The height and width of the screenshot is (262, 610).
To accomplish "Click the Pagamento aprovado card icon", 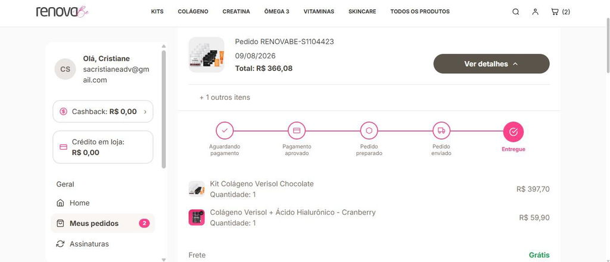I will click(297, 131).
